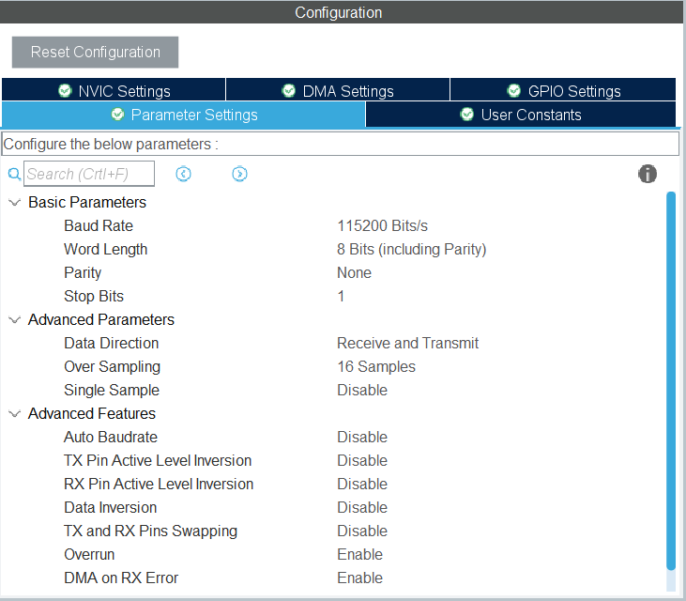Open TX Pin Active Level Inversion value
The height and width of the screenshot is (601, 686).
coord(362,460)
